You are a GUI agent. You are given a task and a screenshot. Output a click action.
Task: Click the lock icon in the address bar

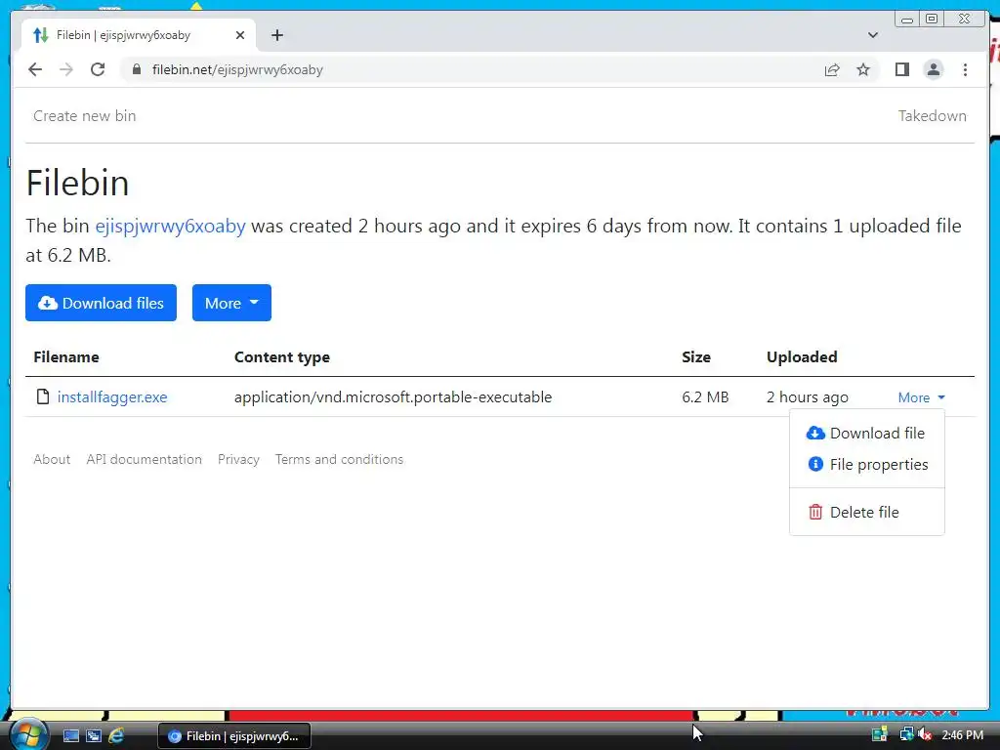(137, 69)
